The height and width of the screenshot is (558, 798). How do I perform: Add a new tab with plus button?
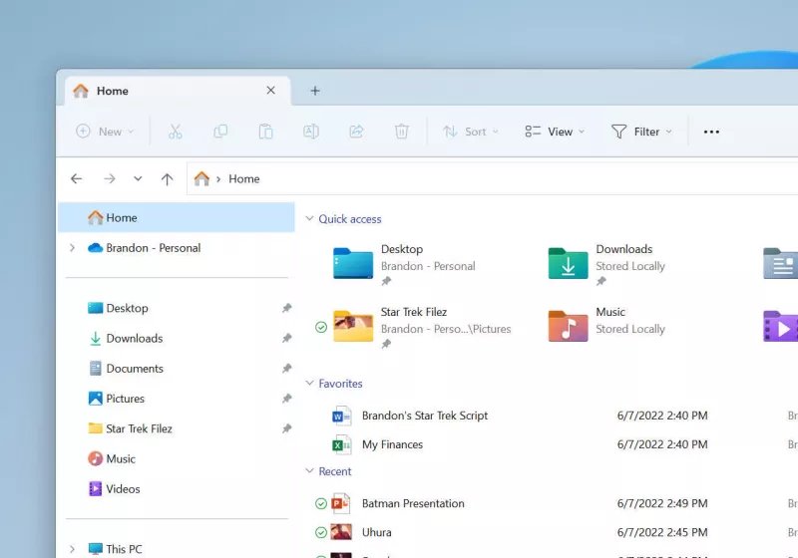tap(315, 91)
